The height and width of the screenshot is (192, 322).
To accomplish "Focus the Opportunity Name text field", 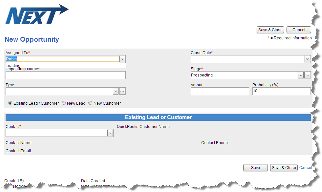I will (65, 75).
